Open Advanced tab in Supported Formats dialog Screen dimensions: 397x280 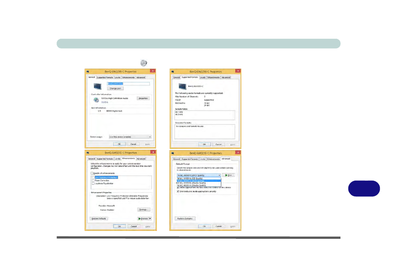coord(226,77)
